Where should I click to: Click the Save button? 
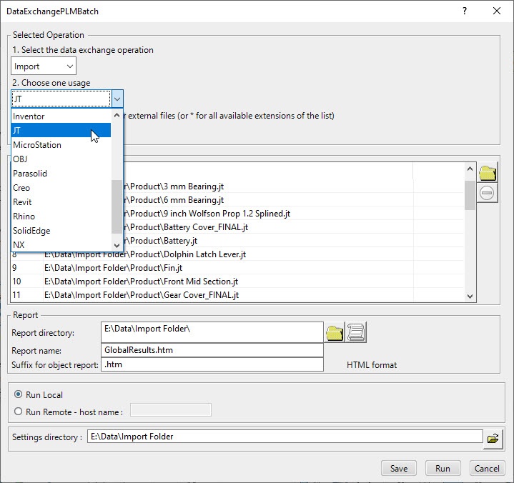click(399, 468)
